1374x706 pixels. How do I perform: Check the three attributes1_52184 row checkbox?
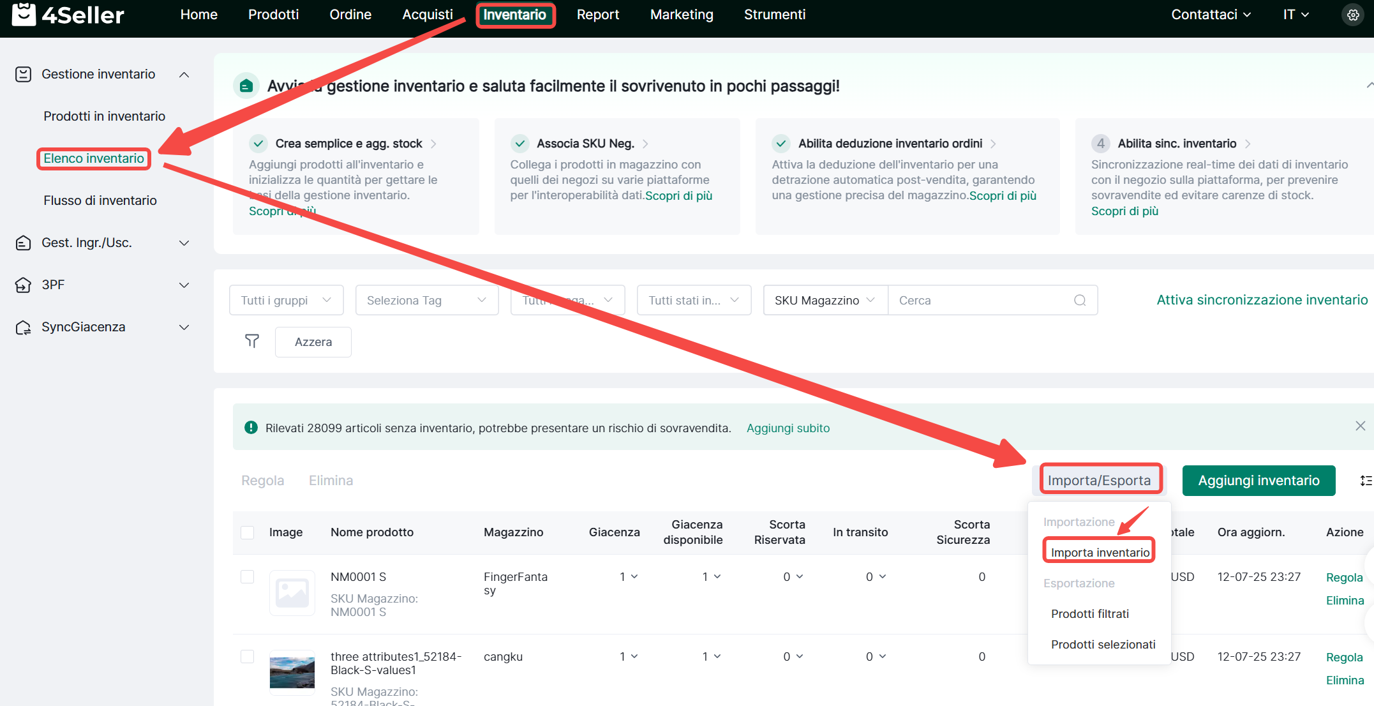[248, 656]
